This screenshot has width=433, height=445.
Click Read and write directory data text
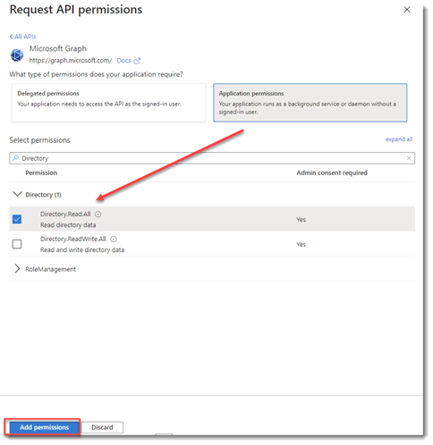point(82,250)
